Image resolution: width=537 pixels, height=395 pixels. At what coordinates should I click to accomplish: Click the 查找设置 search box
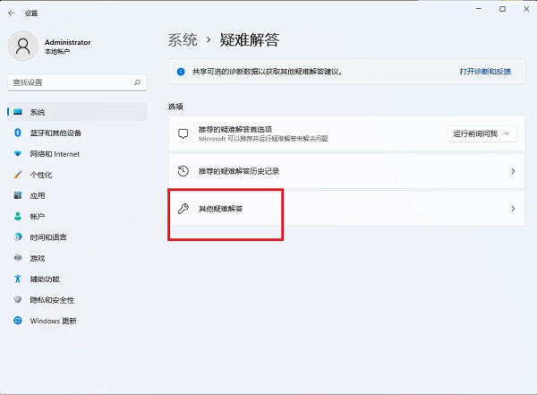(x=70, y=82)
